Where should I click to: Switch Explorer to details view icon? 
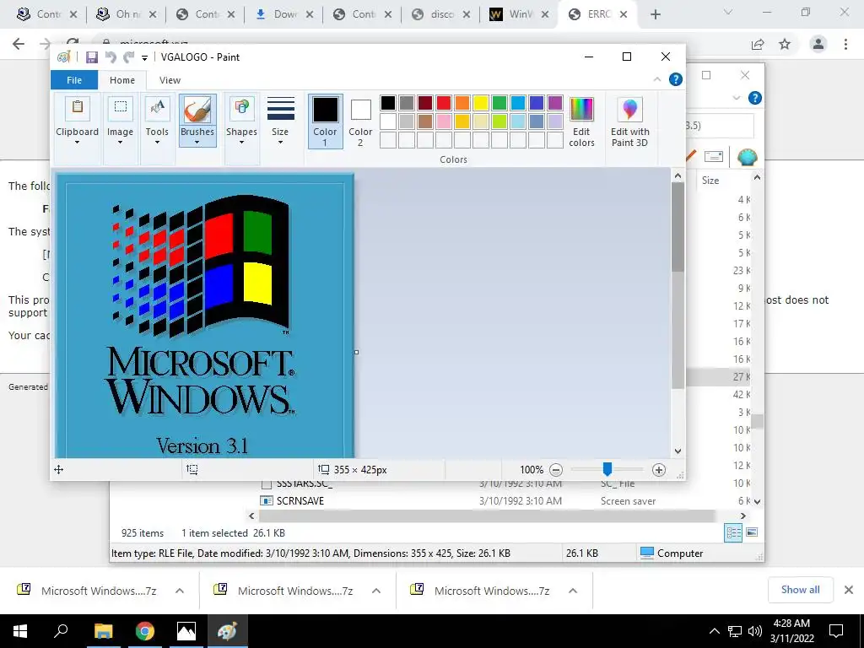pos(733,532)
